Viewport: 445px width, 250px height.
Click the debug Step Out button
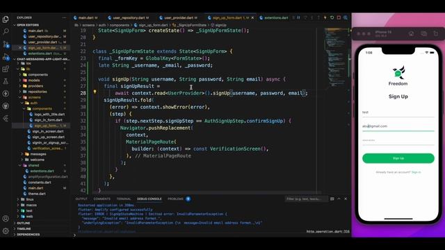[318, 17]
